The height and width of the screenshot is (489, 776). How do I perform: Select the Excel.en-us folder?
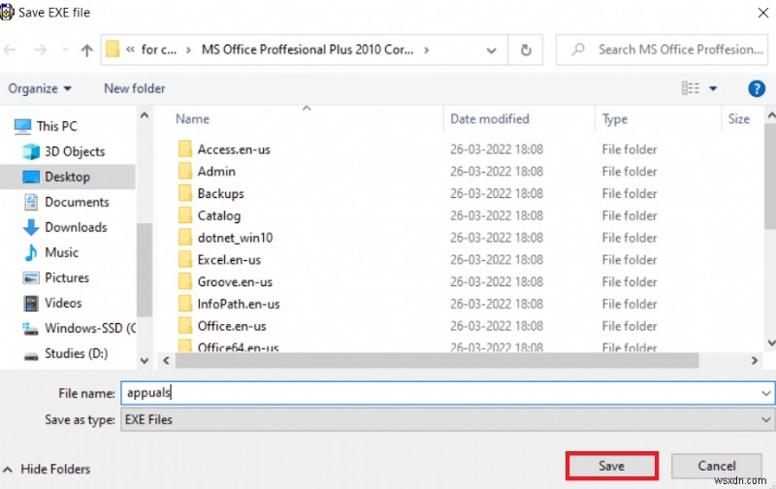[229, 260]
